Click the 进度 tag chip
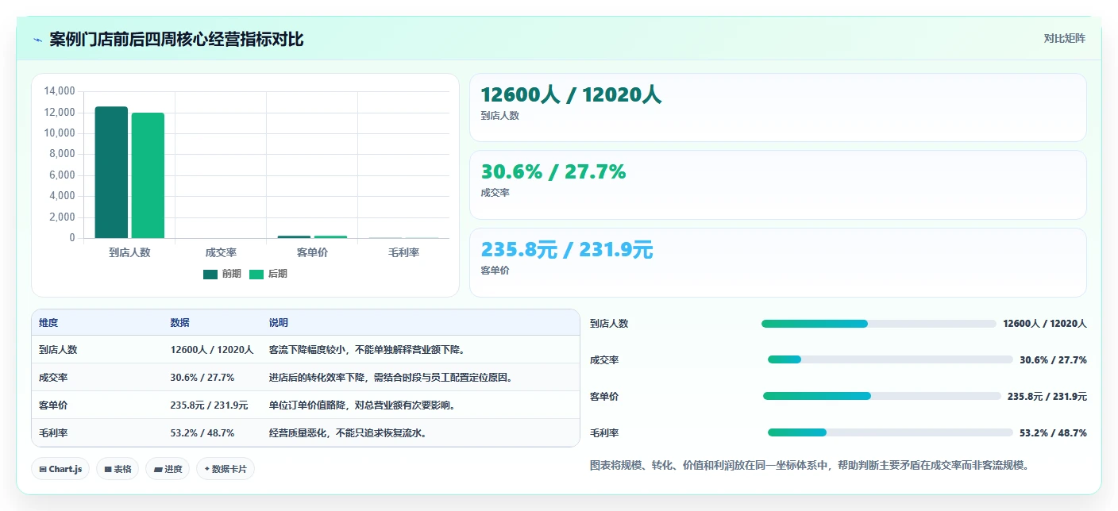Viewport: 1118px width, 511px height. (168, 469)
